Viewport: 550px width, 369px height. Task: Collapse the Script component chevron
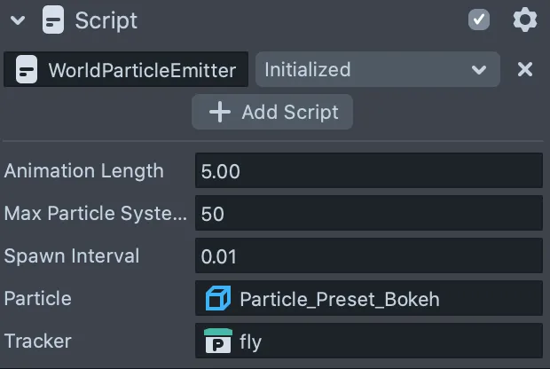click(x=18, y=20)
